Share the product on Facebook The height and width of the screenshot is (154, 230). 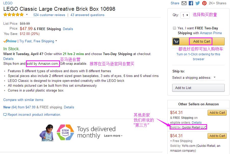pyautogui.click(x=191, y=3)
